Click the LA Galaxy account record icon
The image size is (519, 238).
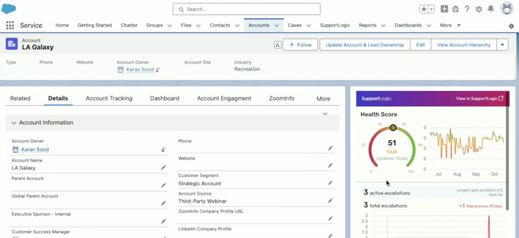coord(12,44)
